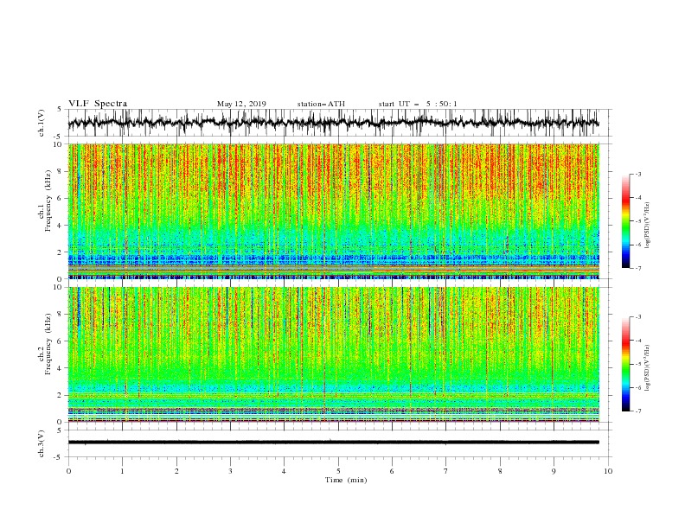685x529 pixels.
Task: Click the "8" kHz tick on ch.1 frequency axis
Action: (61, 171)
